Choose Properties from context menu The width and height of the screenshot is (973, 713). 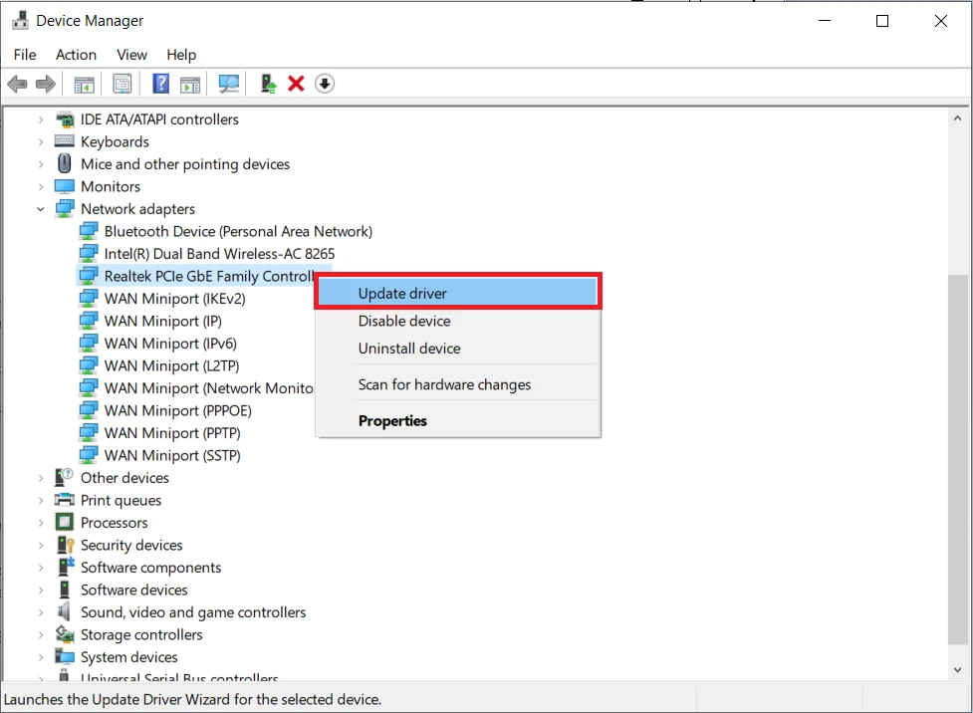[x=458, y=420]
